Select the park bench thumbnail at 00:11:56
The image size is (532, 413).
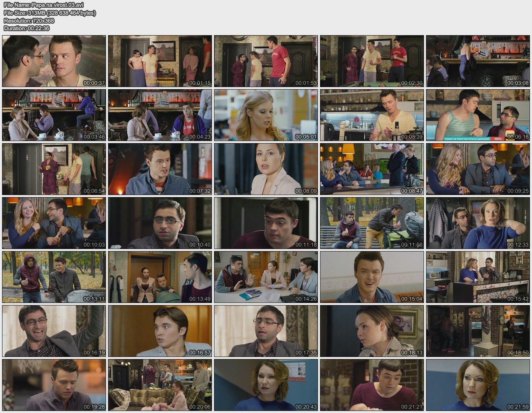coord(372,223)
